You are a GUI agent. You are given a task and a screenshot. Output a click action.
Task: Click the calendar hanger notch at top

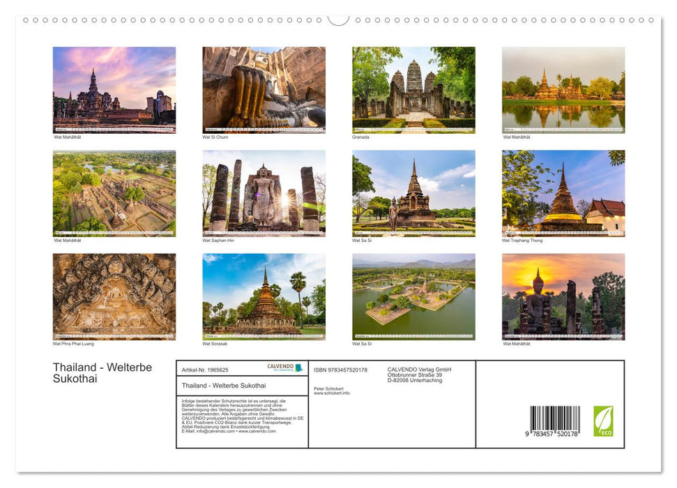point(338,20)
